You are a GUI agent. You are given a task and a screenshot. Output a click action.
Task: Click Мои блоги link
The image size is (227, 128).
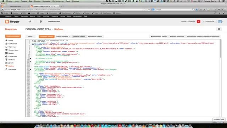(11, 29)
